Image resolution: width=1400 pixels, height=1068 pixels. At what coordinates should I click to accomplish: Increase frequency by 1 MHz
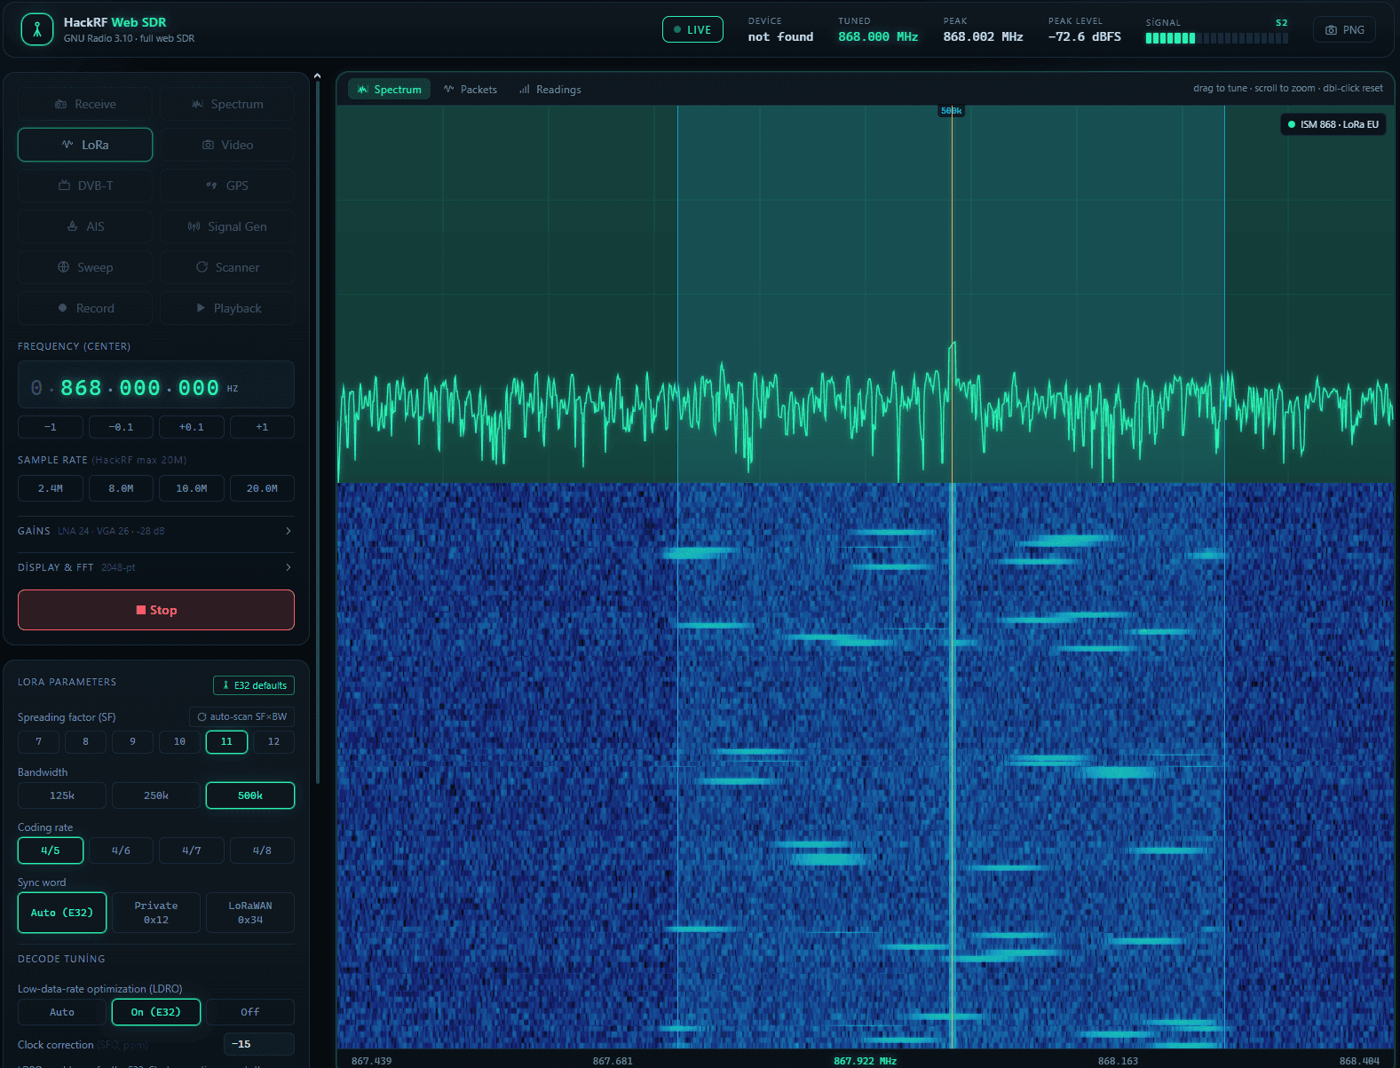262,427
